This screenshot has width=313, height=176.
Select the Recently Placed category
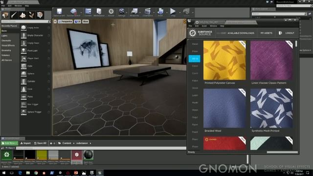(x=9, y=26)
